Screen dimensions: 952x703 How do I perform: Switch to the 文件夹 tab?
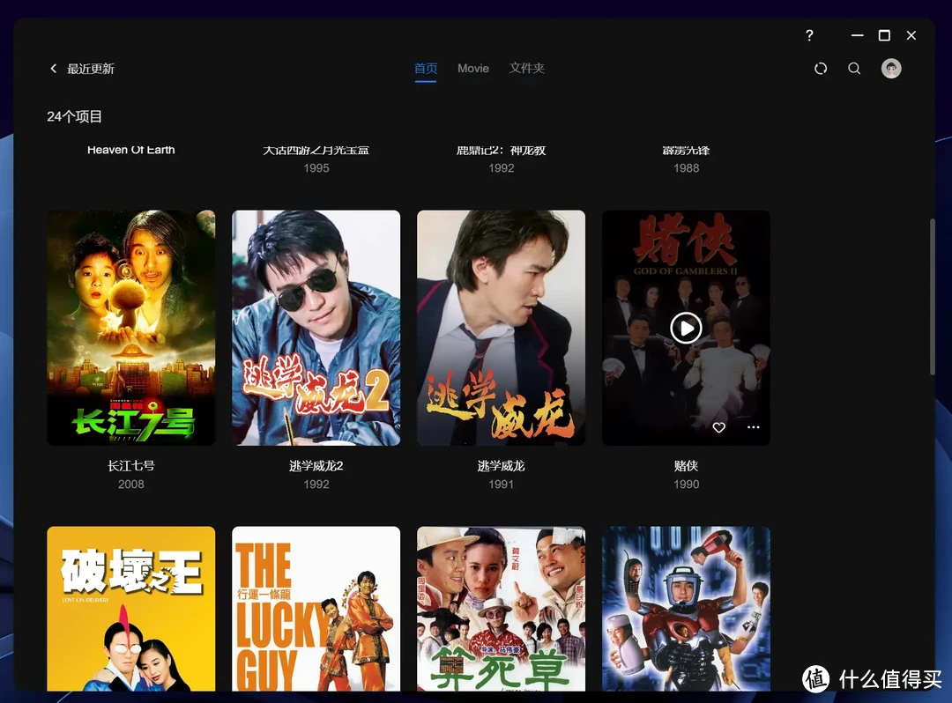point(526,69)
